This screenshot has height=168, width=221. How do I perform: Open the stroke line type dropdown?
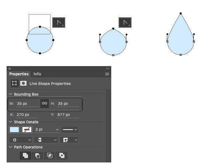[70, 130]
